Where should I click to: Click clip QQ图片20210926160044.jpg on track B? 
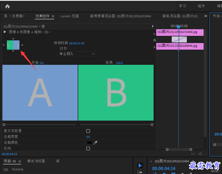click(x=180, y=46)
